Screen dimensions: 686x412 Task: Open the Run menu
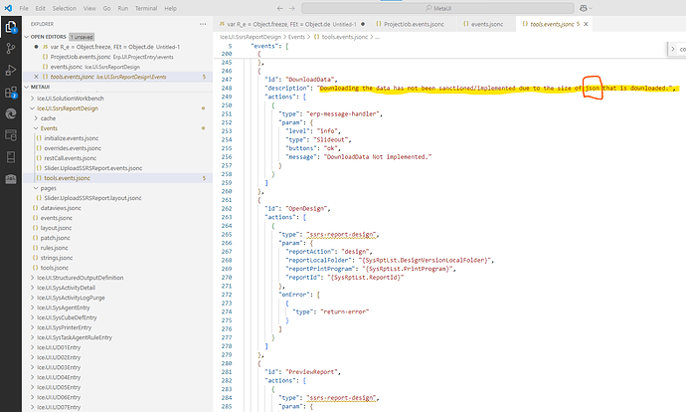pyautogui.click(x=123, y=8)
